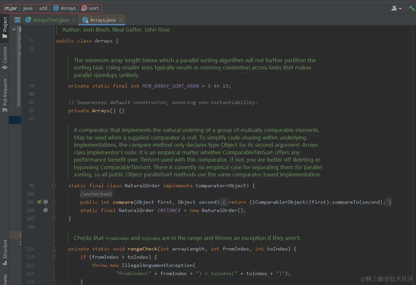The image size is (416, 285).
Task: Click the sort method breadcrumb
Action: [90, 8]
